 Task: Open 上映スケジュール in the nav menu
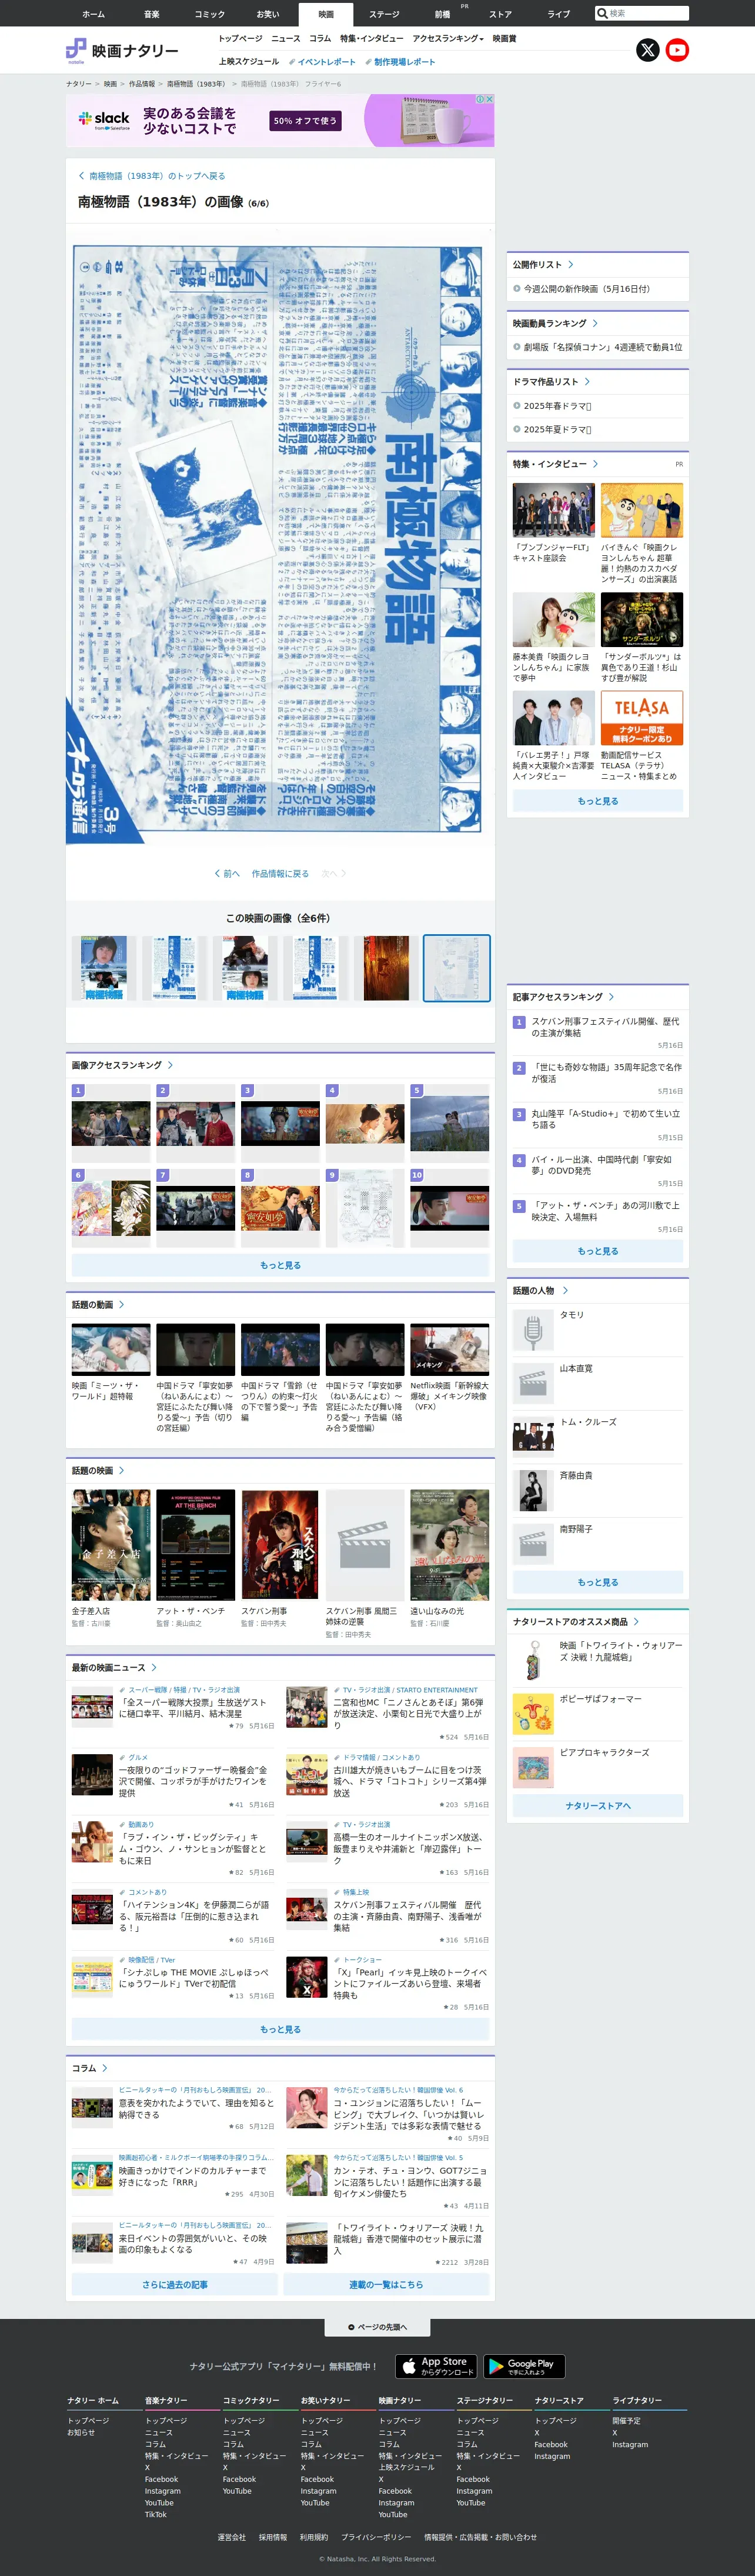pos(249,61)
